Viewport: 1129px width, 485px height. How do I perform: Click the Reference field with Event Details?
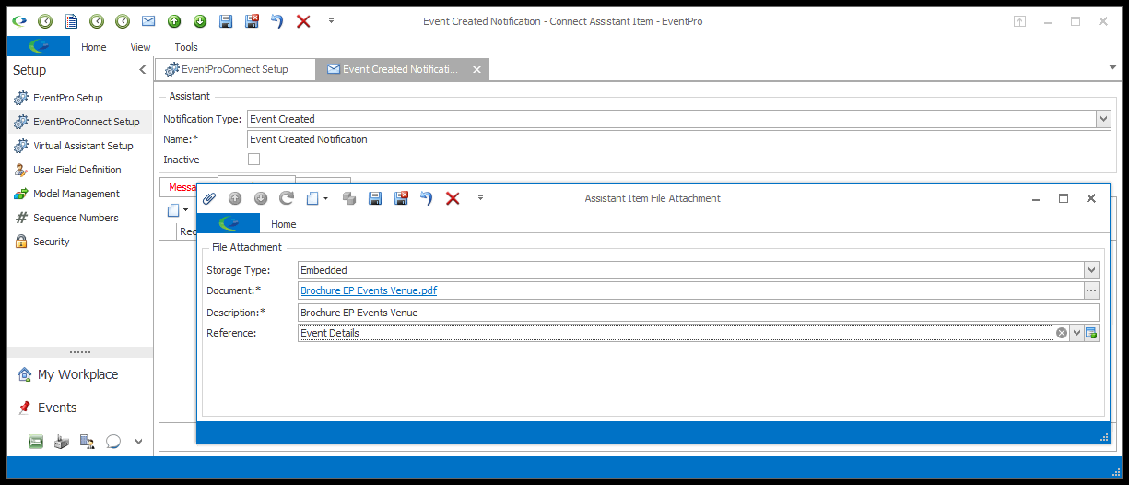click(676, 333)
